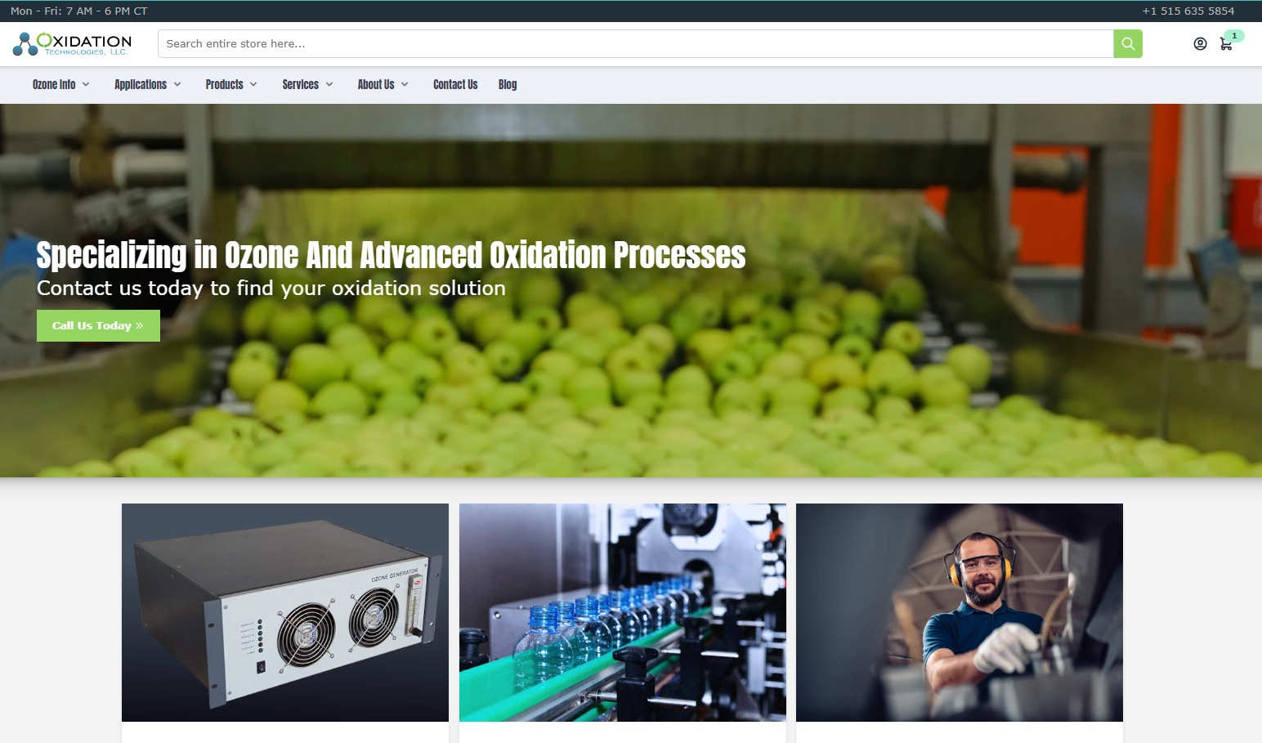
Task: Select the ozone generator product image
Action: point(285,612)
